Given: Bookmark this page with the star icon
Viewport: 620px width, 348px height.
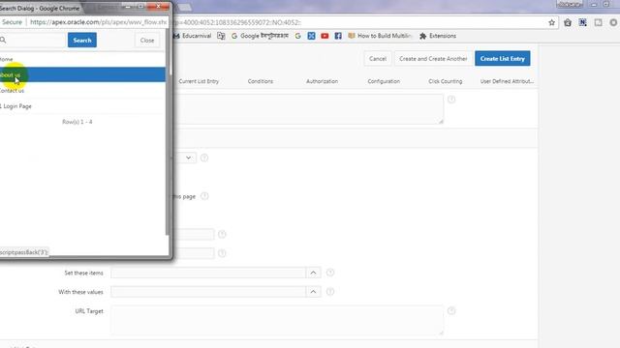Looking at the screenshot, I should coord(551,22).
